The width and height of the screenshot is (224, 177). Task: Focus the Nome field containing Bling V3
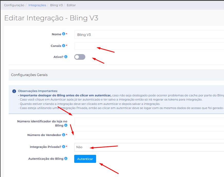pyautogui.click(x=149, y=35)
